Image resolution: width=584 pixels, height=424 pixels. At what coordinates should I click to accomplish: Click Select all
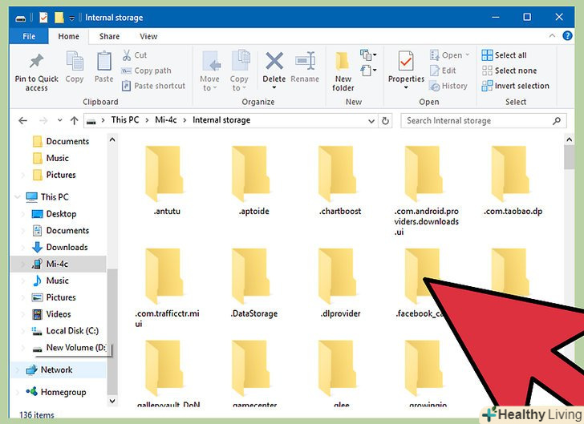coord(504,55)
